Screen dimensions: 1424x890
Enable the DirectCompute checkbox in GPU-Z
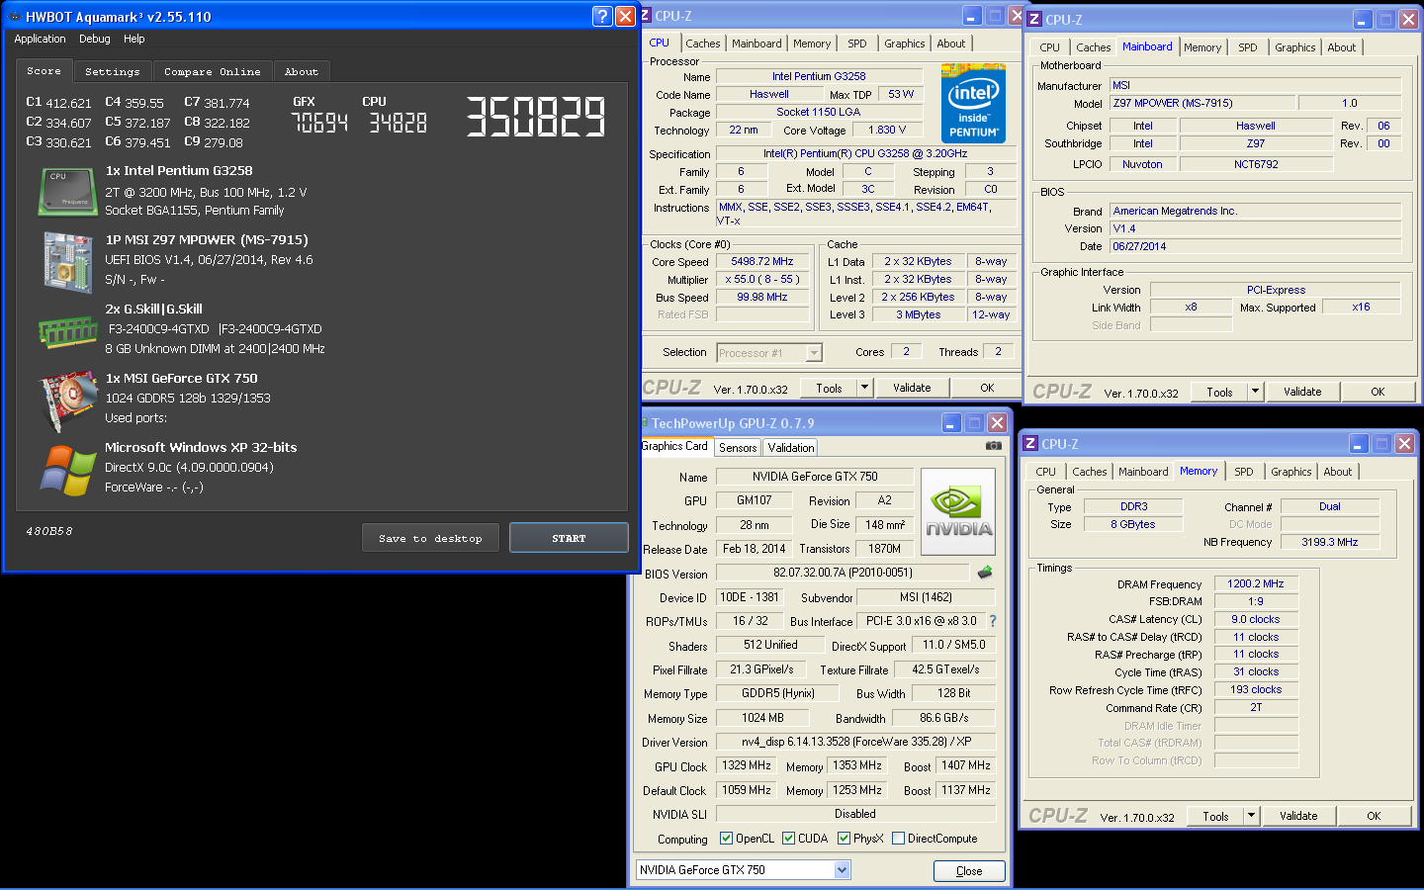point(899,839)
